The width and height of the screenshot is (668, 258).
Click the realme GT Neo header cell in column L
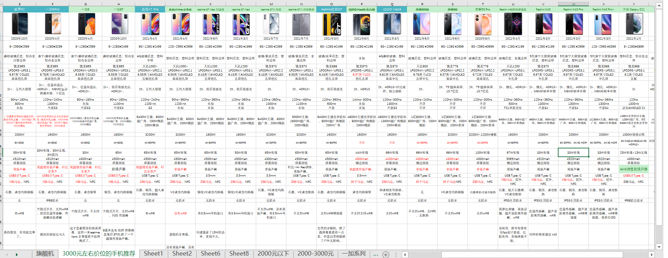tap(241, 9)
